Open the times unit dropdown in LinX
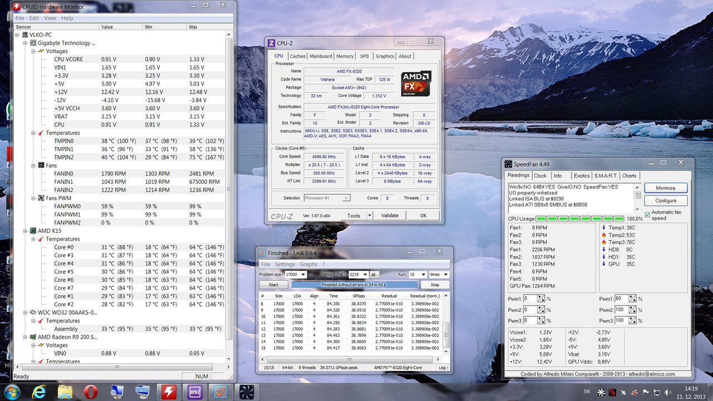This screenshot has height=401, width=713. (x=446, y=275)
